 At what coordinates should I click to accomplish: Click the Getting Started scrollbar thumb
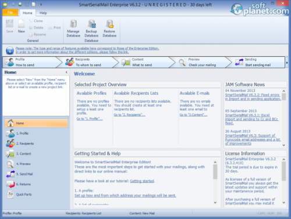pyautogui.click(x=215, y=172)
